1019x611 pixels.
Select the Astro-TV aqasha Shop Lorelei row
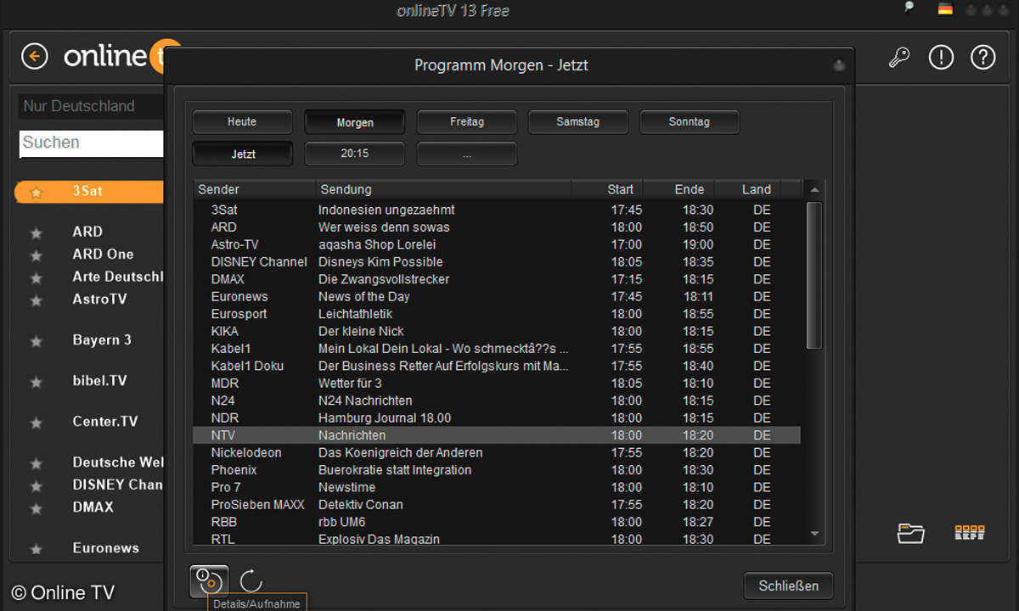click(x=497, y=244)
